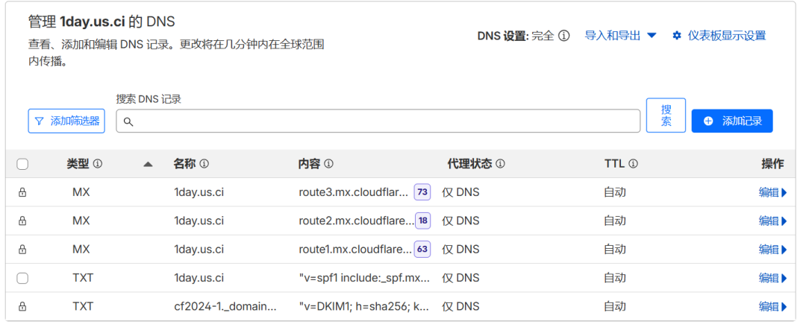Focus the 搜索 DNS 记录 input field
Screen dimensions: 806x327
[x=378, y=121]
